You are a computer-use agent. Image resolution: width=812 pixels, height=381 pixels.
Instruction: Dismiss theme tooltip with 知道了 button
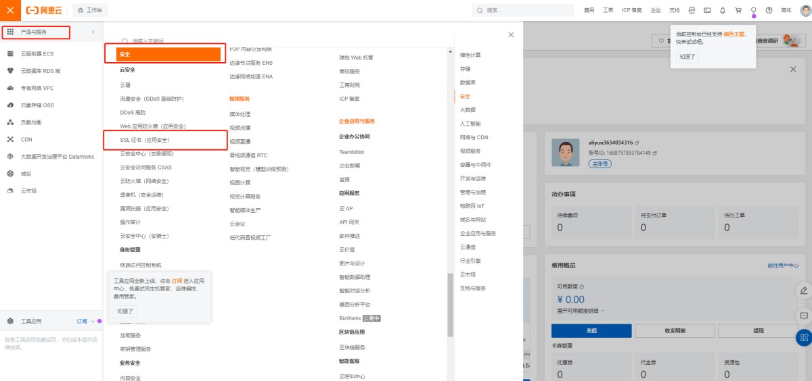click(687, 57)
